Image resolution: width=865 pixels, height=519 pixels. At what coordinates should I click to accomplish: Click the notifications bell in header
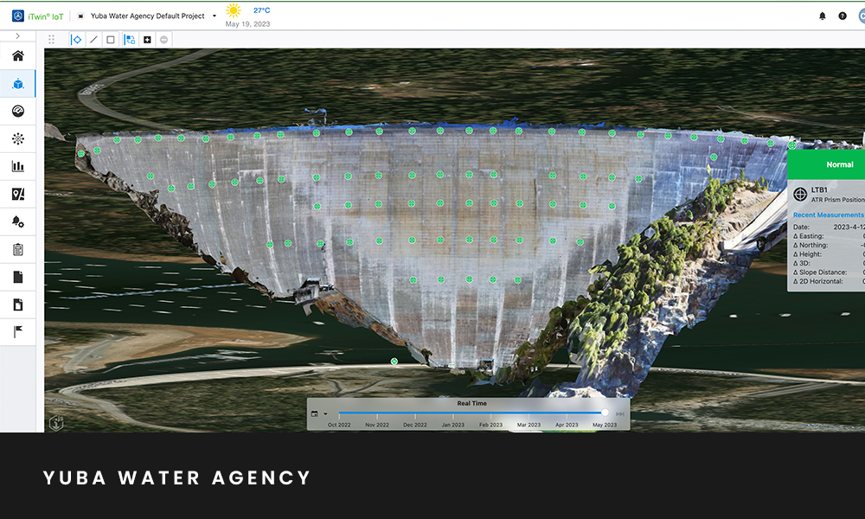[x=822, y=16]
